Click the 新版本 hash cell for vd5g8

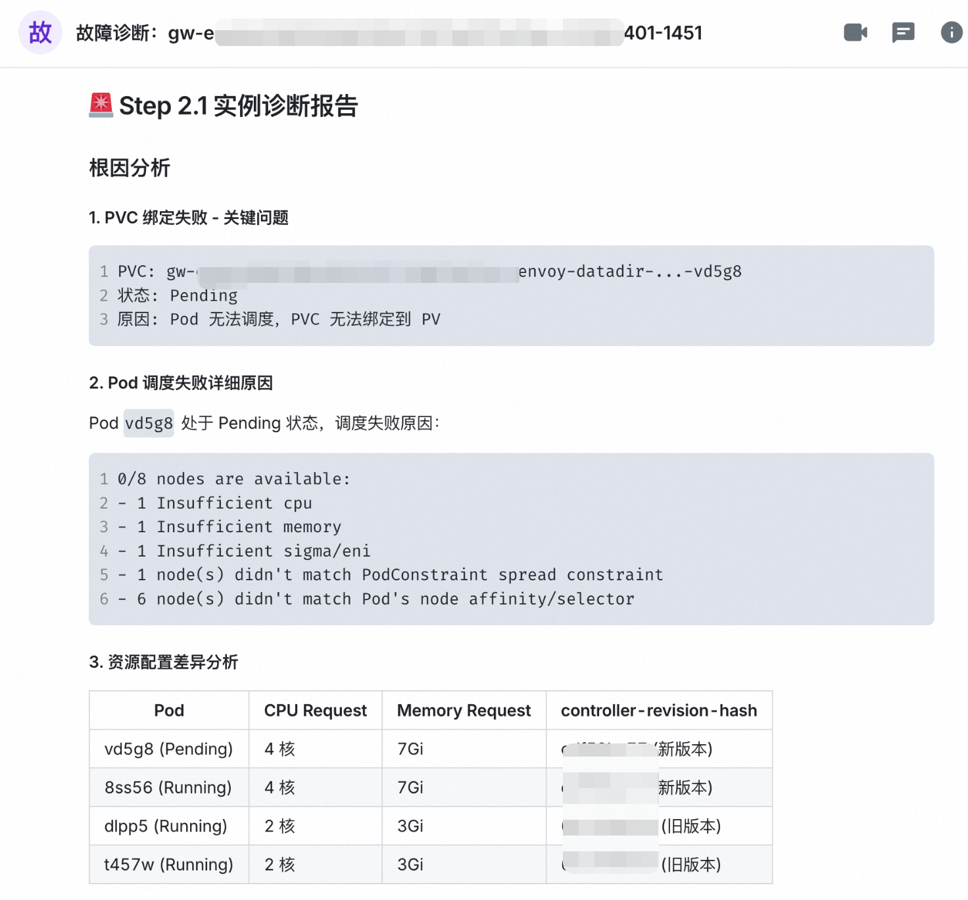[659, 749]
